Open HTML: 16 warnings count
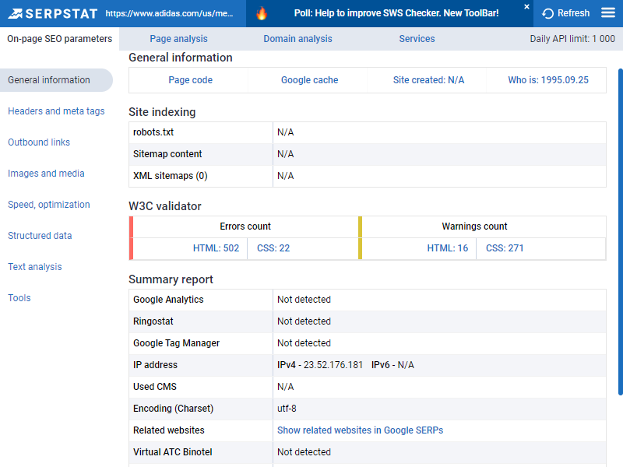623x467 pixels. click(x=447, y=248)
